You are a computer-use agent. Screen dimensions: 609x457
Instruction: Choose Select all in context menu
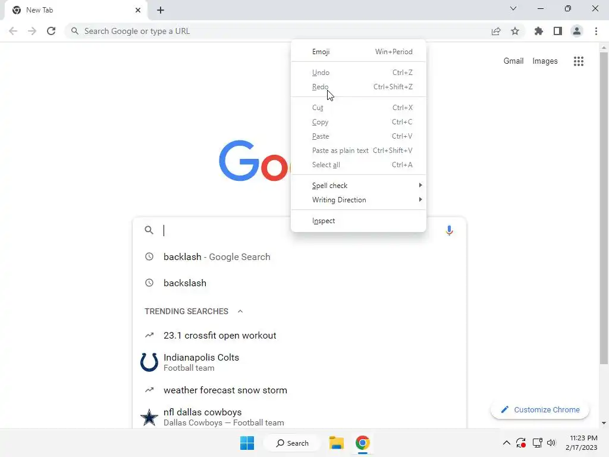[359, 165]
